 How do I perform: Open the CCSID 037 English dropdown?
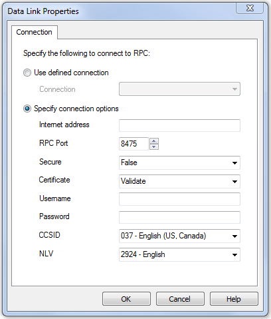coord(179,236)
